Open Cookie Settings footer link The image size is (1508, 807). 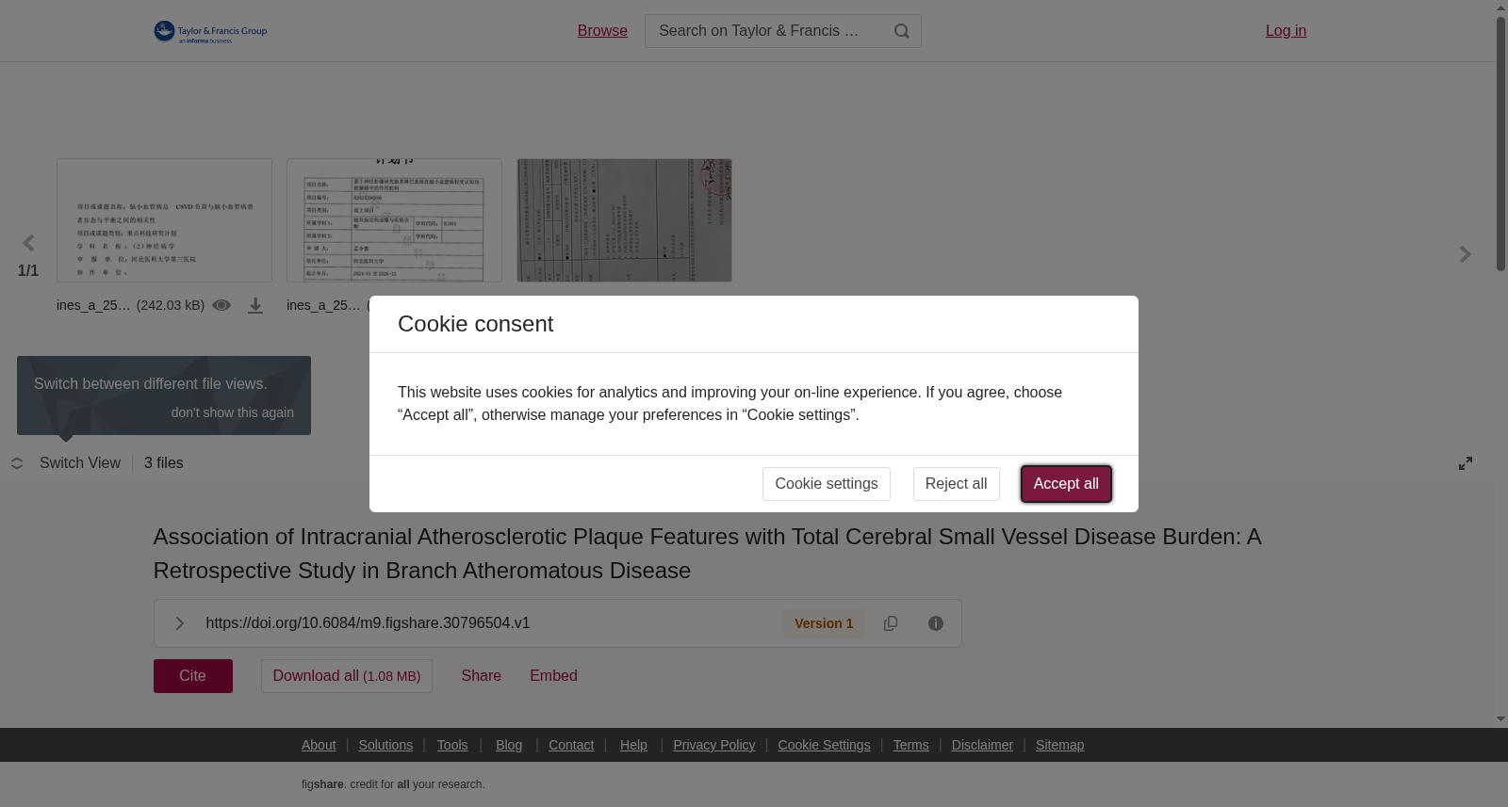[824, 745]
